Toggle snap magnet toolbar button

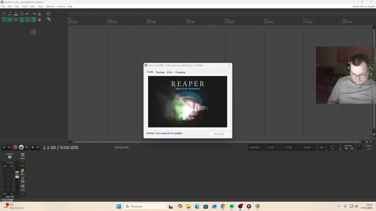coord(33,20)
